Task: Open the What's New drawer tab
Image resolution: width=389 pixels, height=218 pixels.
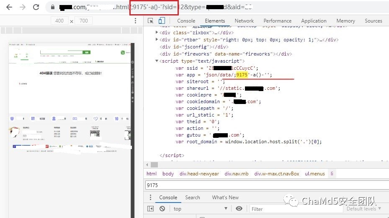Action: 225,198
